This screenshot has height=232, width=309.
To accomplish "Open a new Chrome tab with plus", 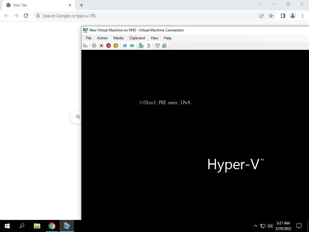I will (x=81, y=5).
